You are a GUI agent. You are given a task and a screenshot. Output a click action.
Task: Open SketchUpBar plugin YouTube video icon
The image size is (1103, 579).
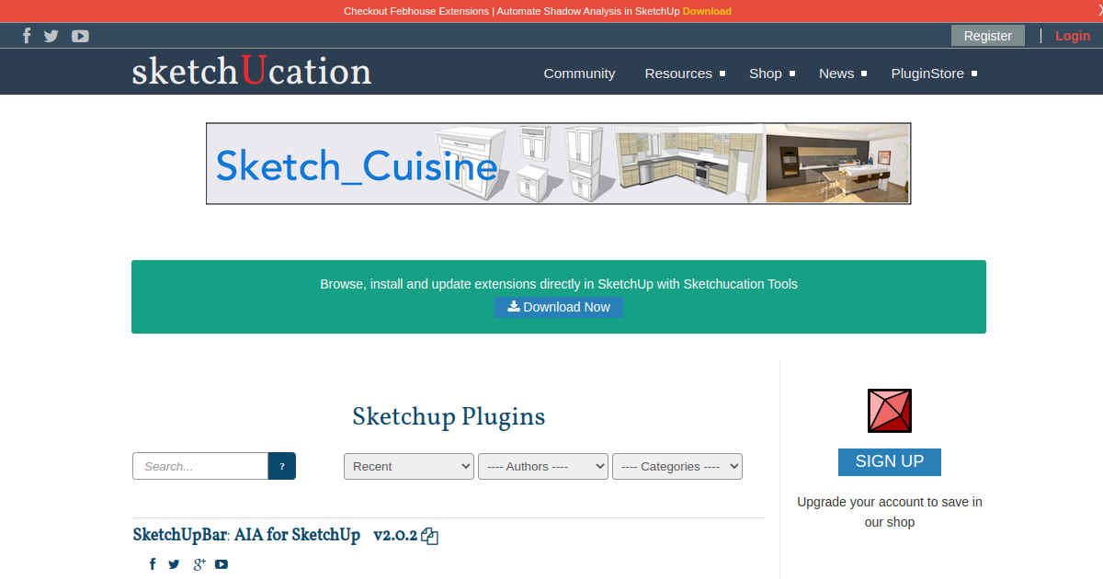point(222,564)
